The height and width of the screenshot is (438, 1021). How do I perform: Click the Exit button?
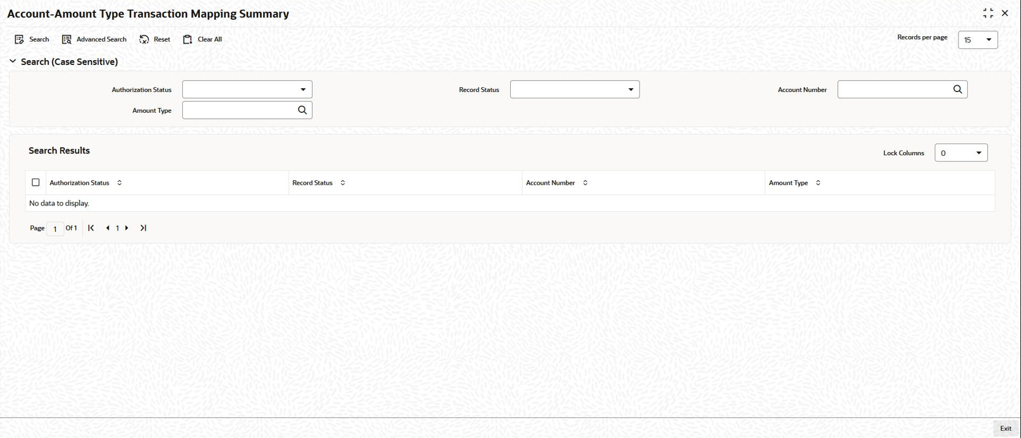1006,428
